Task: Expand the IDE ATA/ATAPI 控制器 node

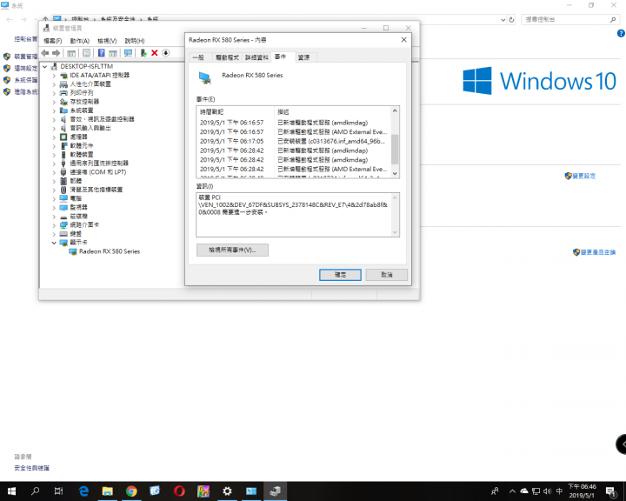Action: [54, 75]
